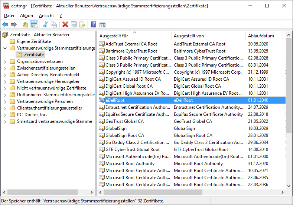This screenshot has width=293, height=205.
Task: Click the eDellRoot certificate icon
Action: 101,100
